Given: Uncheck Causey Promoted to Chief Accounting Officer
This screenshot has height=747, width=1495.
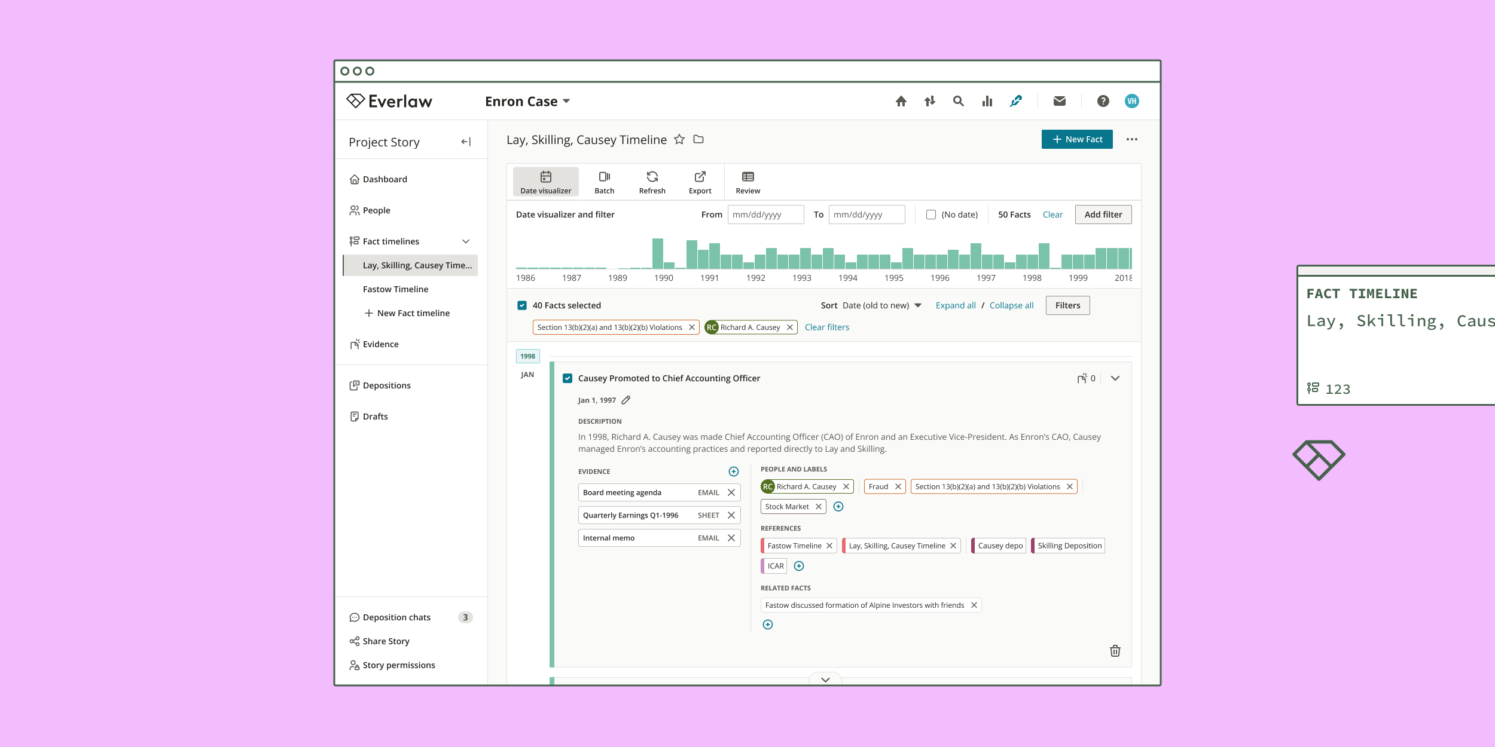Looking at the screenshot, I should pos(568,378).
